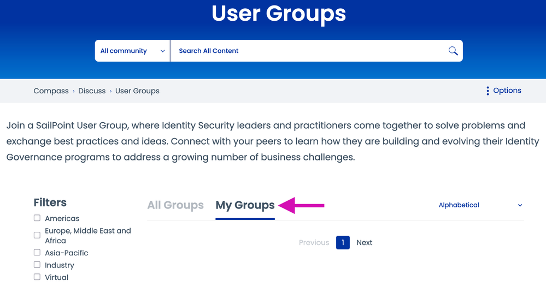
Task: Toggle the Asia-Pacific filter checkbox
Action: [x=37, y=253]
